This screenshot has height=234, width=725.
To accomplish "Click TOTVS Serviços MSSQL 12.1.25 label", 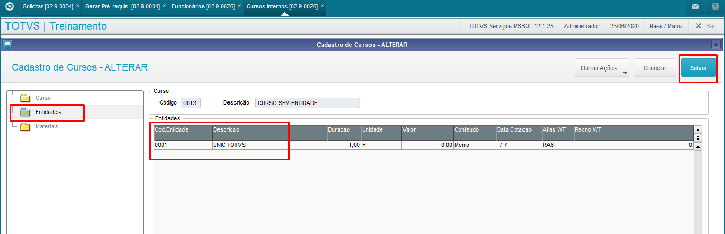I will point(511,25).
